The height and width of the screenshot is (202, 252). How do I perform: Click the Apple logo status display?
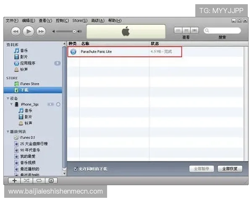(x=126, y=31)
